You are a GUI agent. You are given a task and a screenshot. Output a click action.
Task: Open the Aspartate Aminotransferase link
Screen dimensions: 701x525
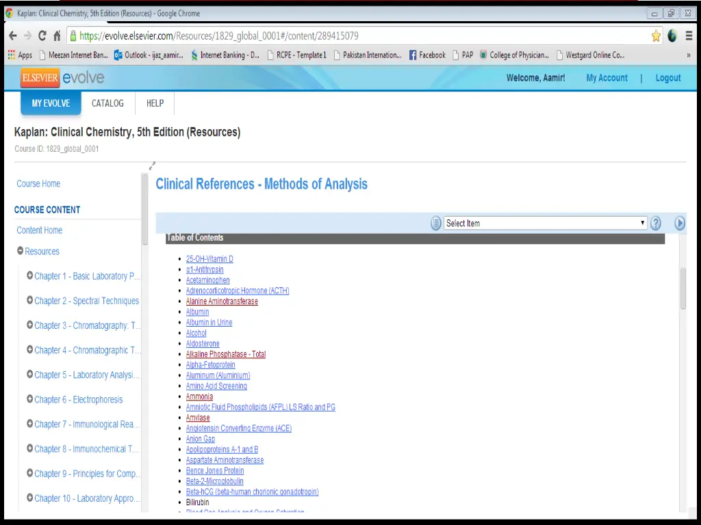coord(225,460)
